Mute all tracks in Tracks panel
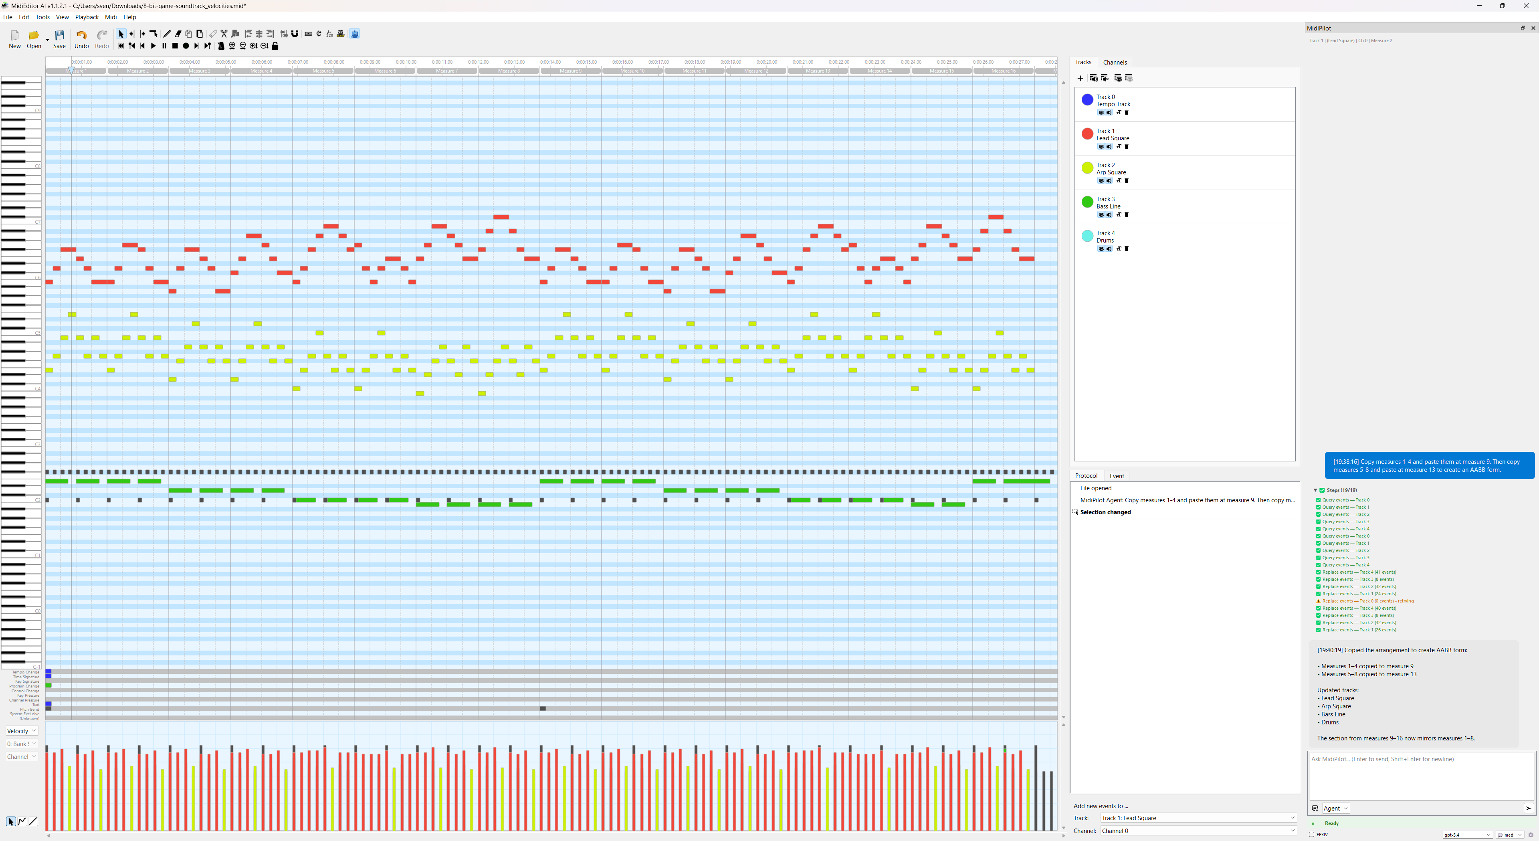The height and width of the screenshot is (841, 1539). coord(1105,78)
